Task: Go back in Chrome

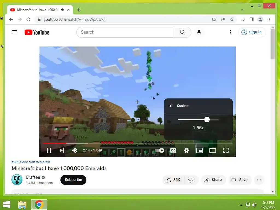Action: tap(11, 19)
